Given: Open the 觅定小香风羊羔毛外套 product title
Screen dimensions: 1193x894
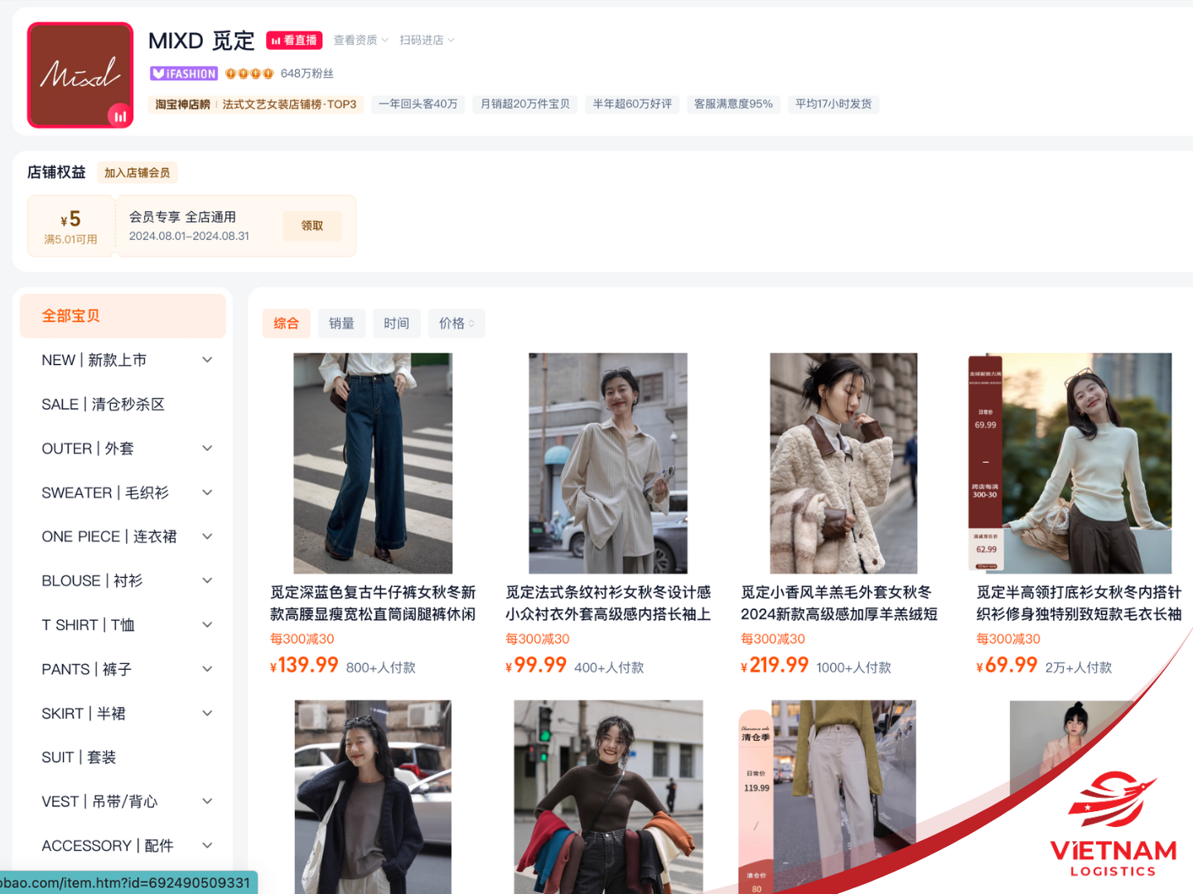Looking at the screenshot, I should [839, 603].
